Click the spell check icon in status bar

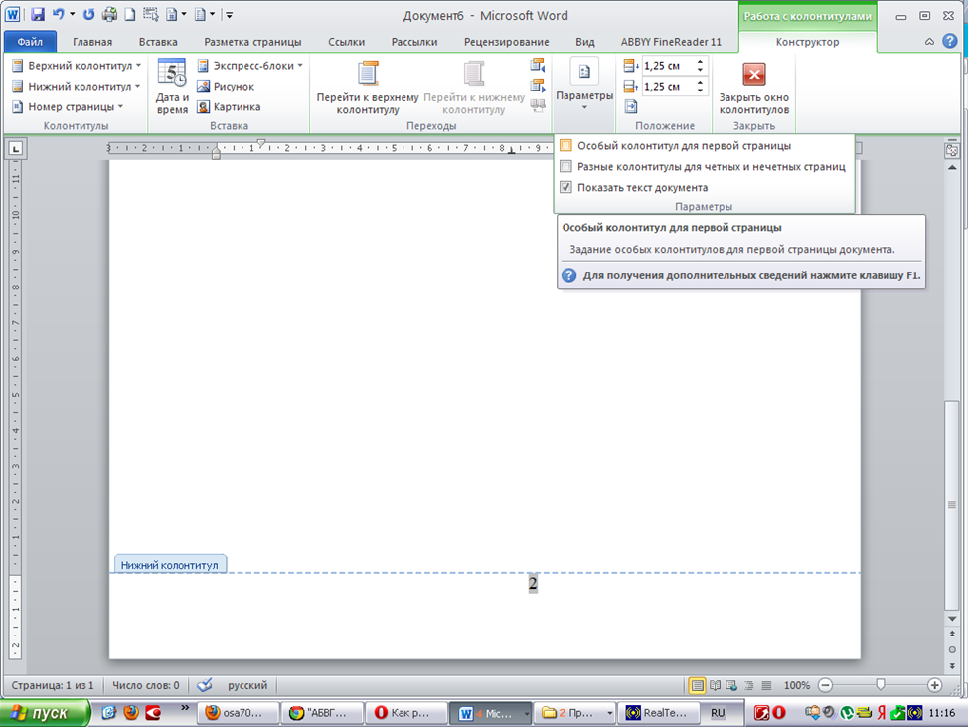point(205,685)
